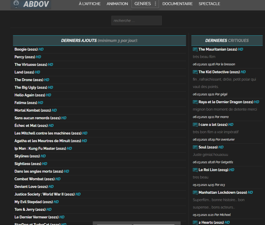Go to the DOCUMENTAIRE section
Image resolution: width=265 pixels, height=225 pixels.
coord(178,4)
